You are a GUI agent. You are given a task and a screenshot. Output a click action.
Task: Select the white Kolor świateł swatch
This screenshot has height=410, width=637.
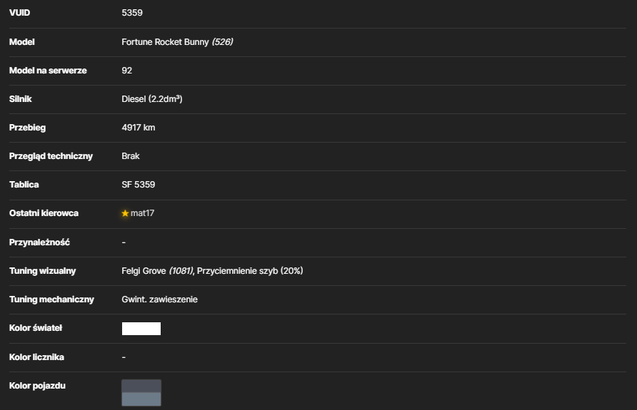pyautogui.click(x=141, y=329)
